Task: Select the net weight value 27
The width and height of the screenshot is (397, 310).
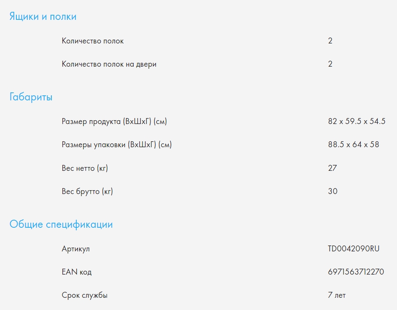Action: click(x=332, y=168)
